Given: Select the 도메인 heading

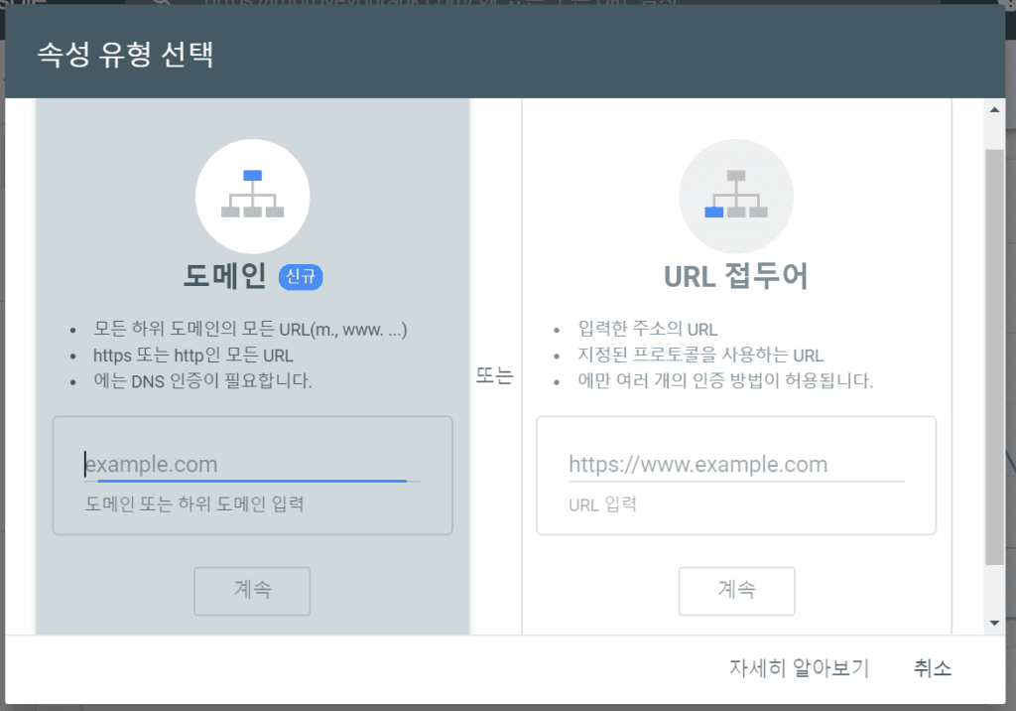Looking at the screenshot, I should click(x=225, y=276).
